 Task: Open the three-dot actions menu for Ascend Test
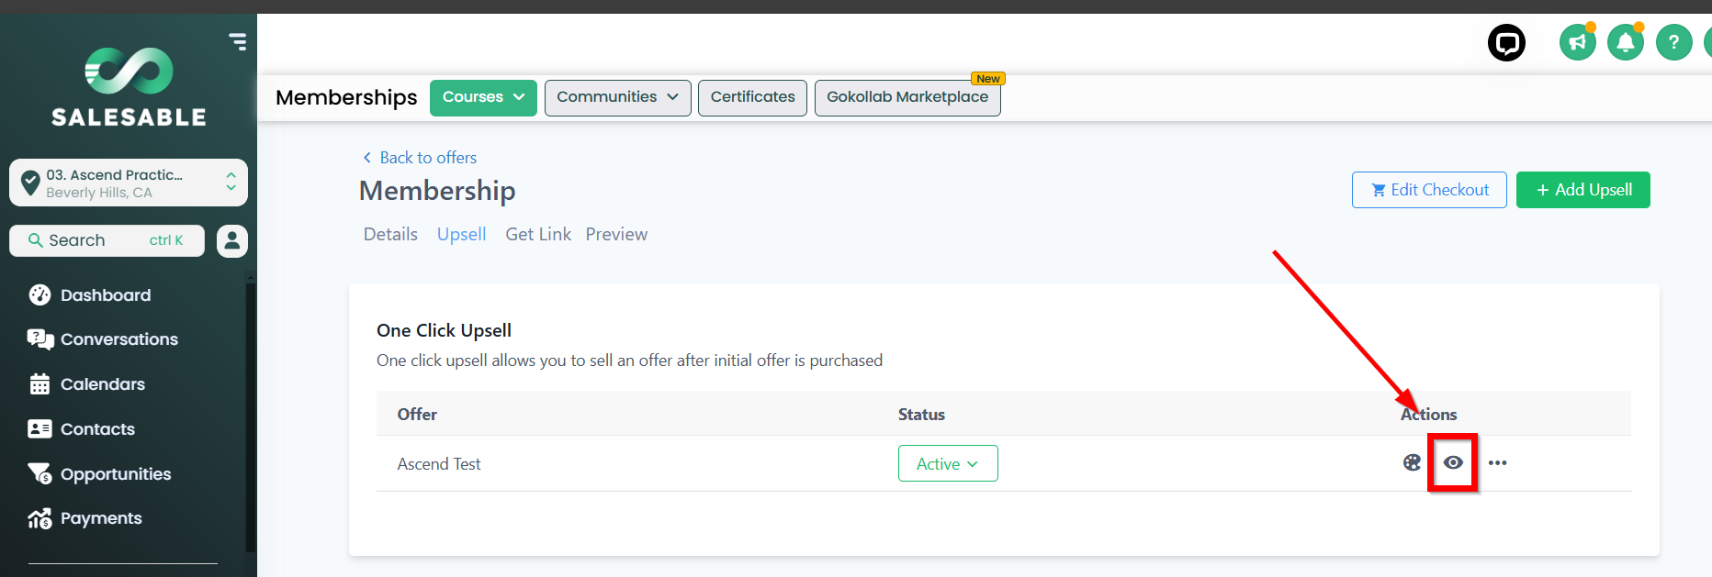1497,462
